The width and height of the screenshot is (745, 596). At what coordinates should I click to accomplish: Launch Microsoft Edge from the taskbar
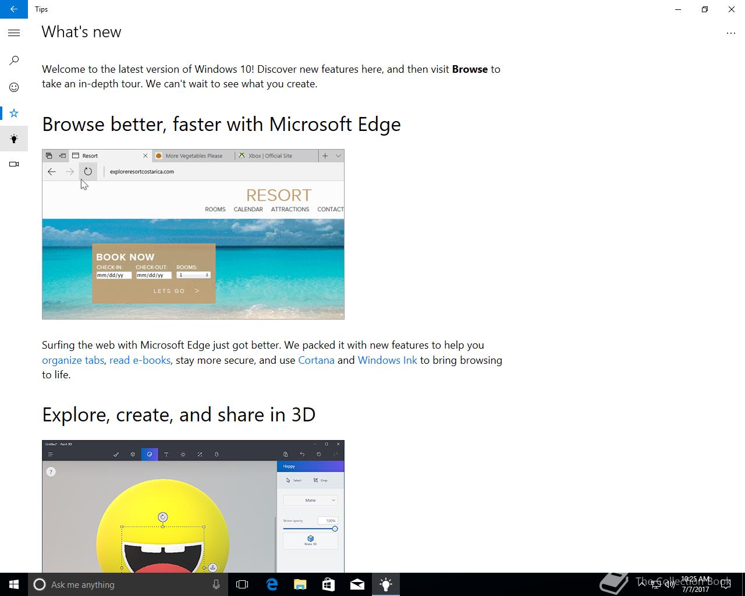tap(272, 584)
